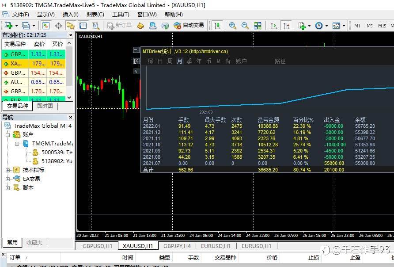Select the 年 yearly view in MTDriver

(199, 61)
